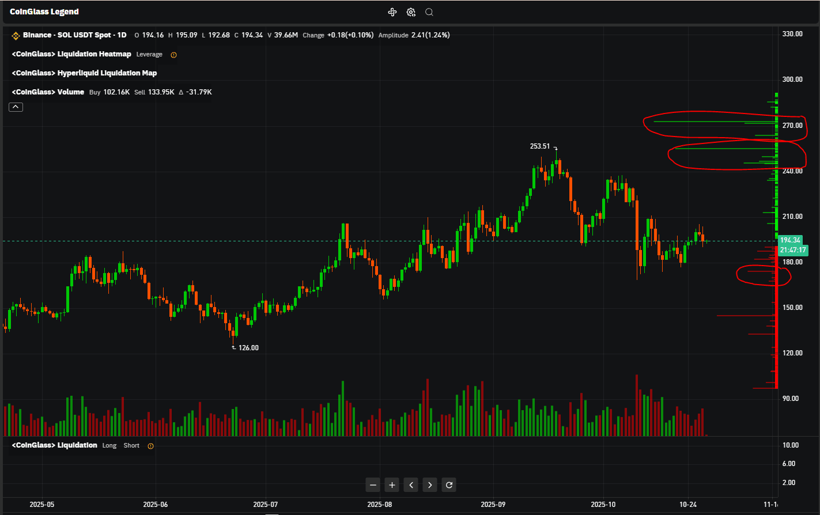Shift chart left with left arrow
820x515 pixels.
coord(411,485)
